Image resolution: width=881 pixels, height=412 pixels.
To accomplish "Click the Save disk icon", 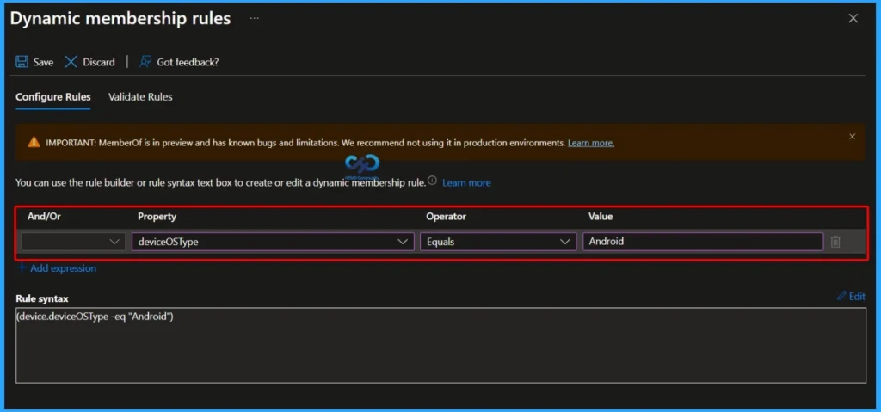I will pos(22,62).
